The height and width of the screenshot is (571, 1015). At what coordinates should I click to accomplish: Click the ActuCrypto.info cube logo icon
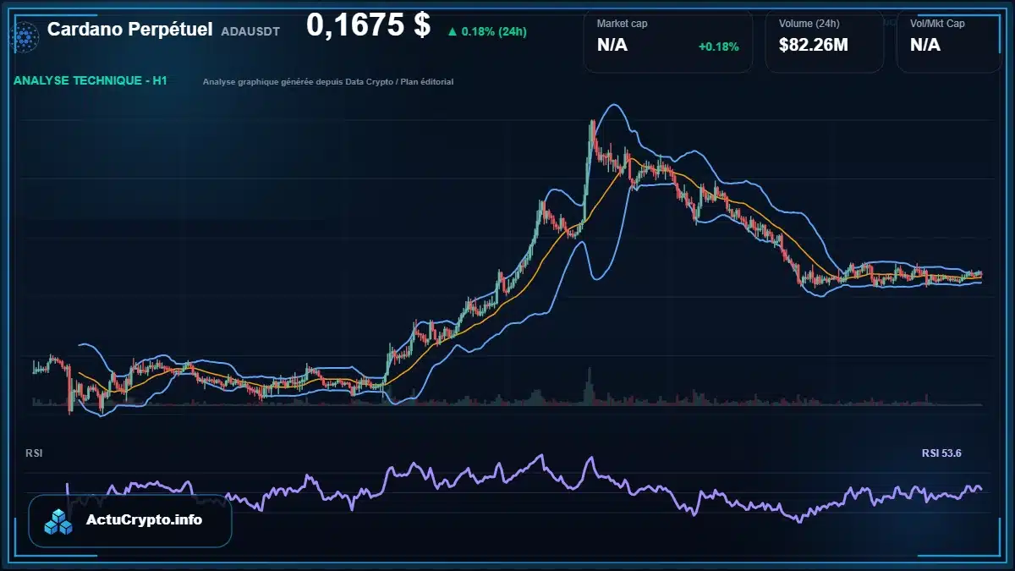(59, 521)
